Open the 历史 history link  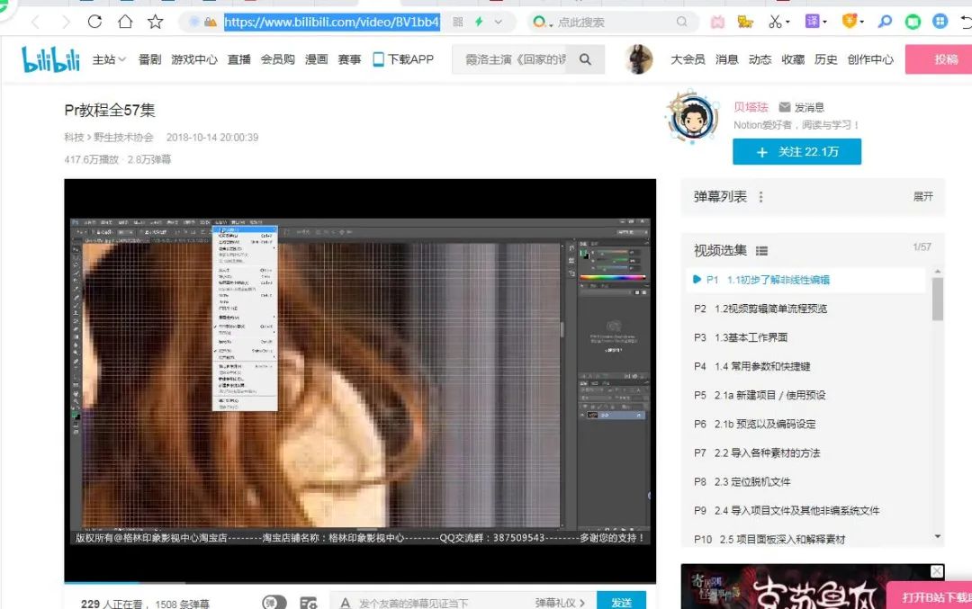coord(825,59)
